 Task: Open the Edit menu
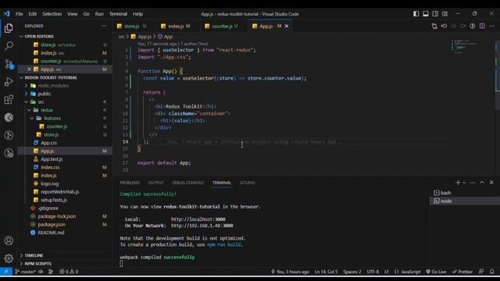tap(33, 14)
